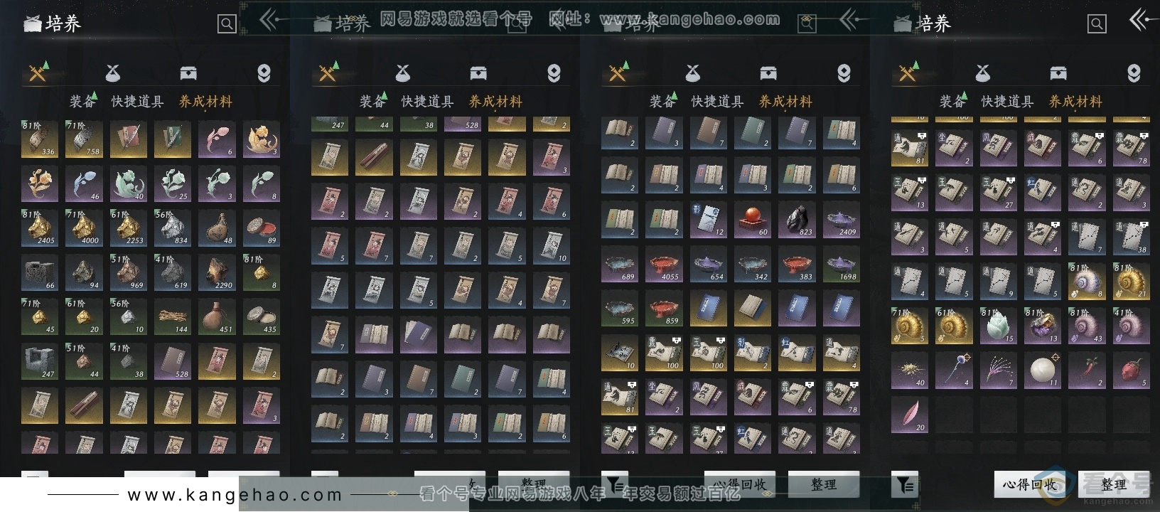Select the brown ore with count 2290
Image resolution: width=1160 pixels, height=512 pixels.
click(x=217, y=272)
